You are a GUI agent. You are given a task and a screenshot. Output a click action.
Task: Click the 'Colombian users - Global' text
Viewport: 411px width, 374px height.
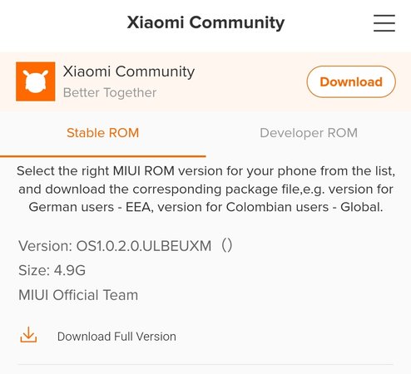(305, 207)
